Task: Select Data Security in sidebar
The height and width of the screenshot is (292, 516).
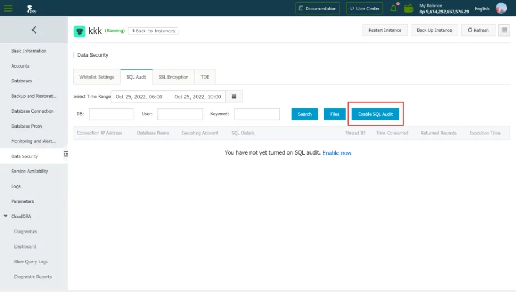Action: pyautogui.click(x=24, y=156)
